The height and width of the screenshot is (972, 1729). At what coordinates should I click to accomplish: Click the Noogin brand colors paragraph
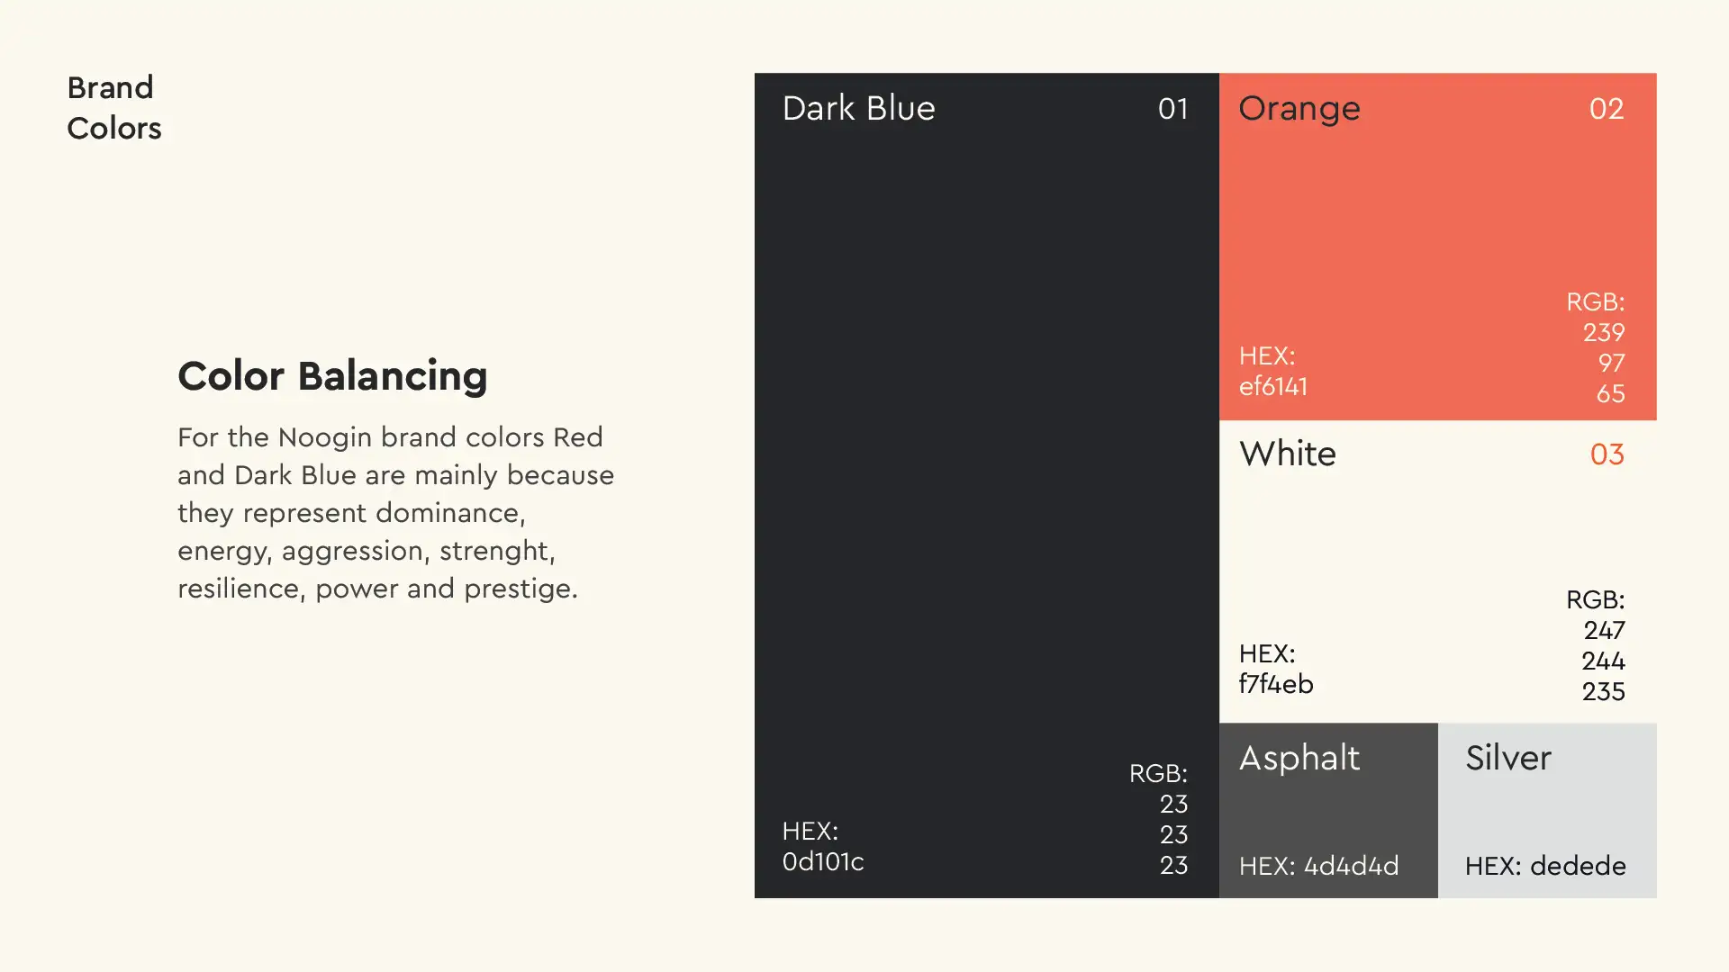[x=395, y=512]
